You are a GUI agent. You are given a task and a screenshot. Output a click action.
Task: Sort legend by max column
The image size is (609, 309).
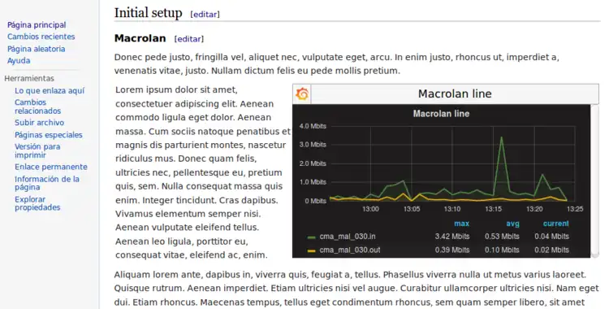(x=461, y=224)
